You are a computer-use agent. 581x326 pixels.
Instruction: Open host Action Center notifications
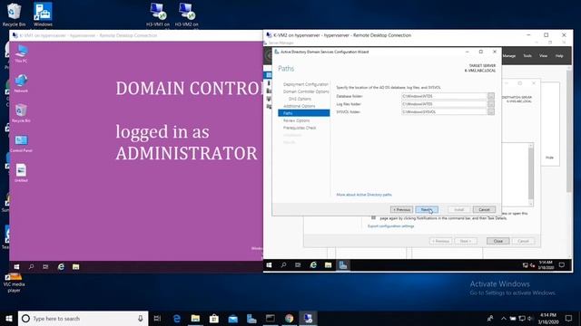569,318
